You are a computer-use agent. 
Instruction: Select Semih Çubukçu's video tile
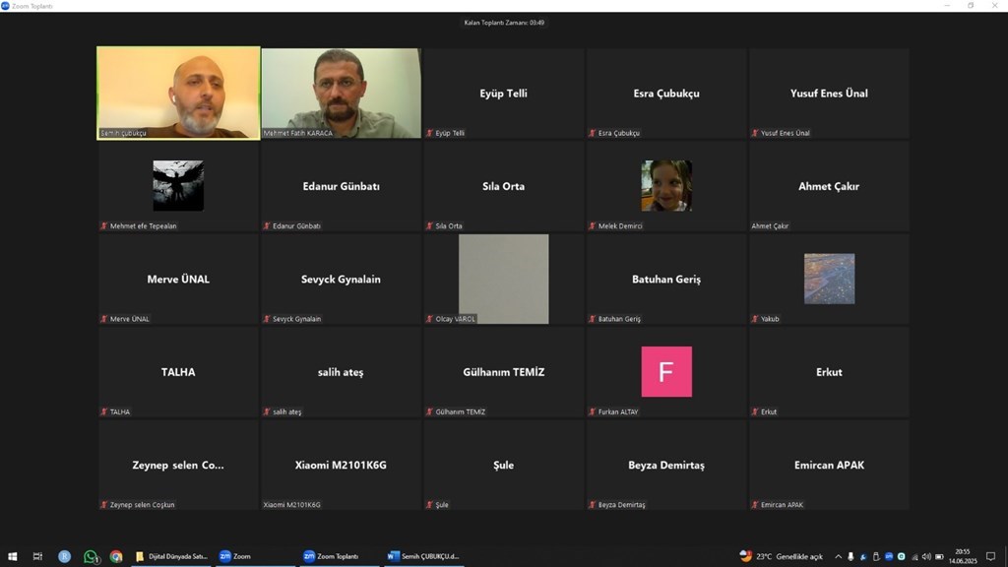(178, 94)
